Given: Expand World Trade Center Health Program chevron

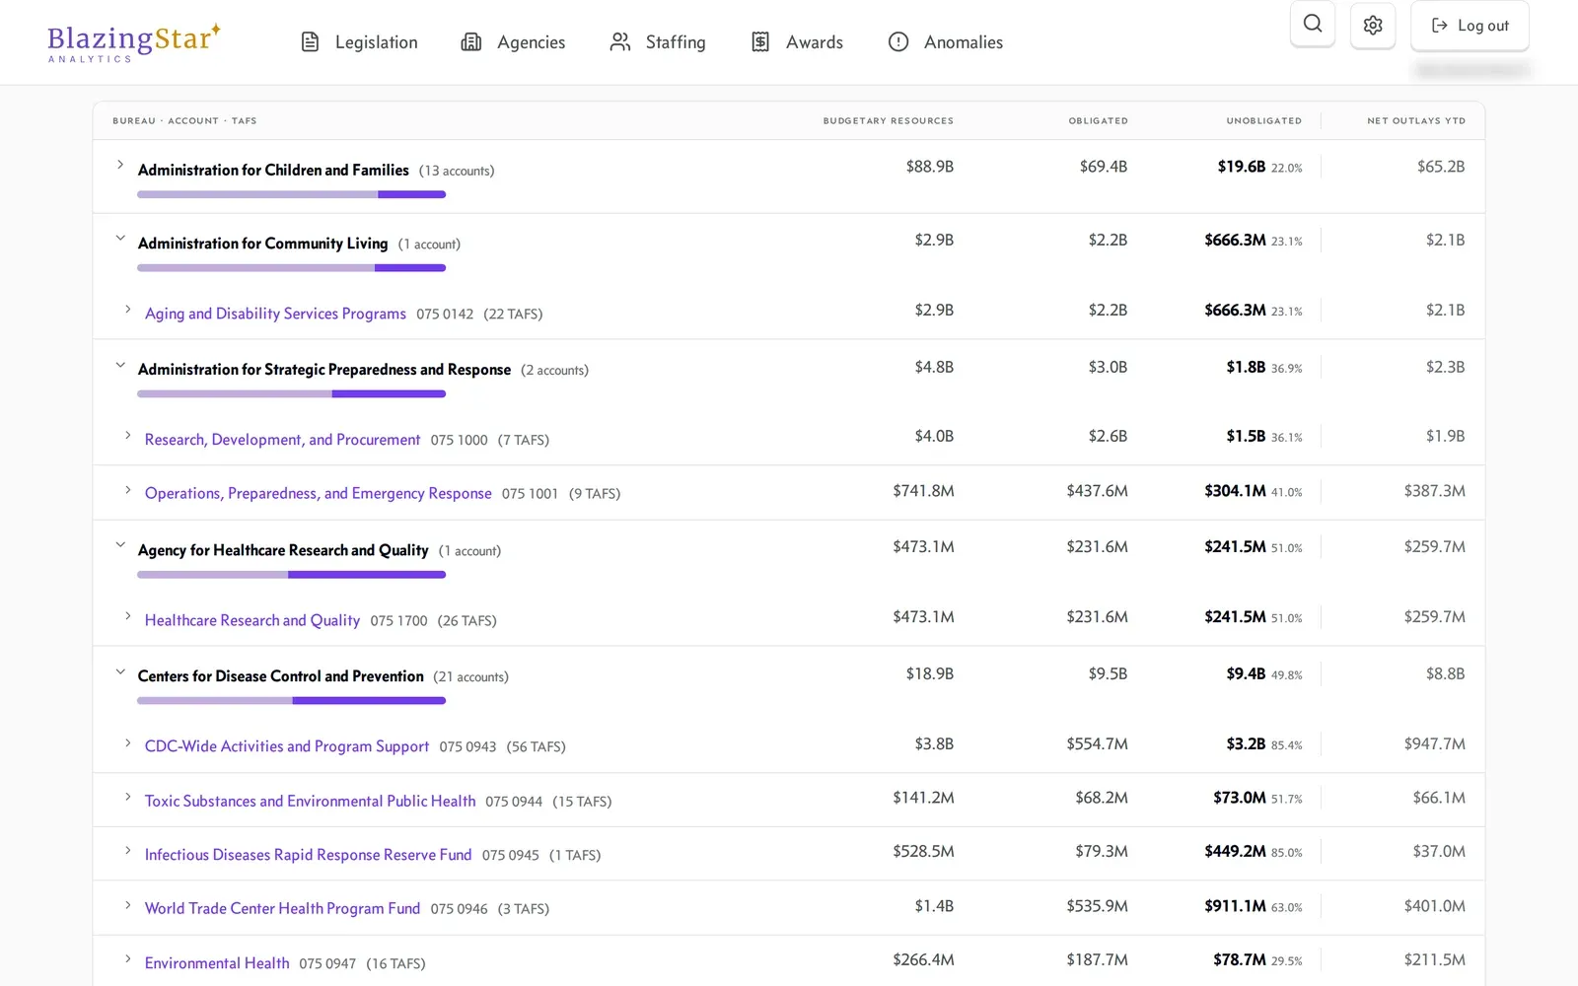Looking at the screenshot, I should (x=127, y=905).
